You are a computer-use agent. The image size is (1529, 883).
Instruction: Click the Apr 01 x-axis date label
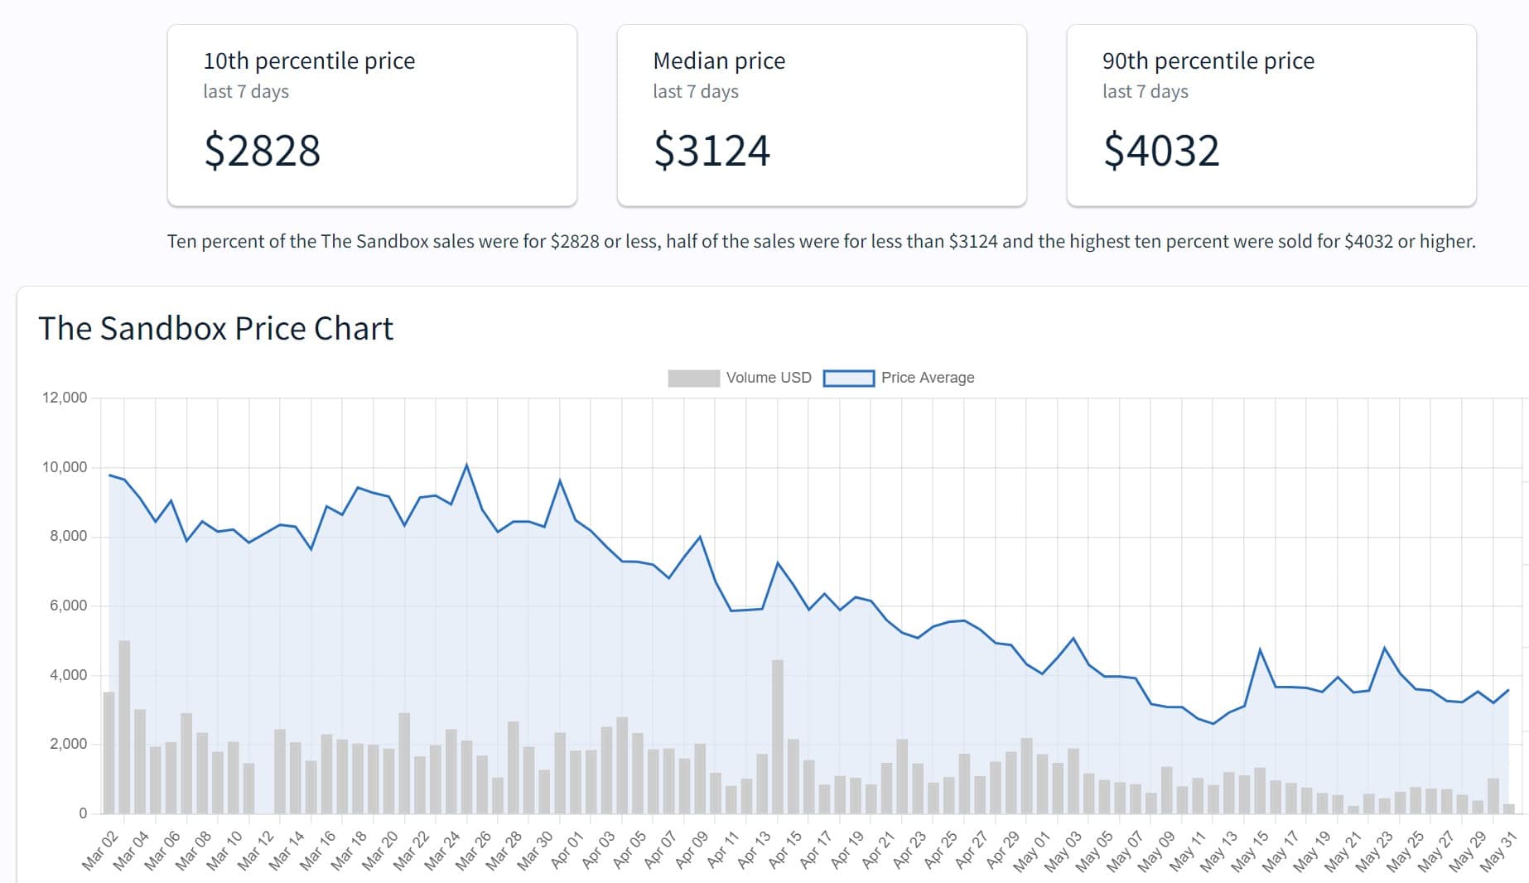(567, 851)
